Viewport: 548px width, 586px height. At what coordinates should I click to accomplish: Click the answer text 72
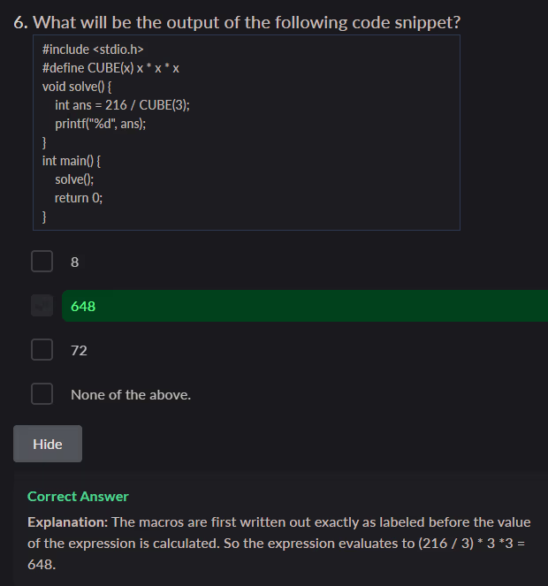79,350
